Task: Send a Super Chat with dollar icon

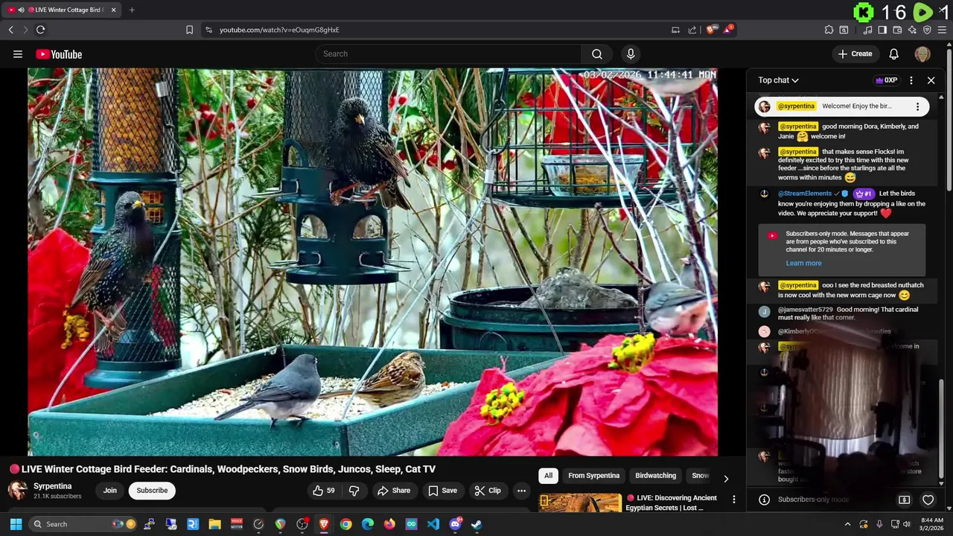Action: pyautogui.click(x=905, y=500)
